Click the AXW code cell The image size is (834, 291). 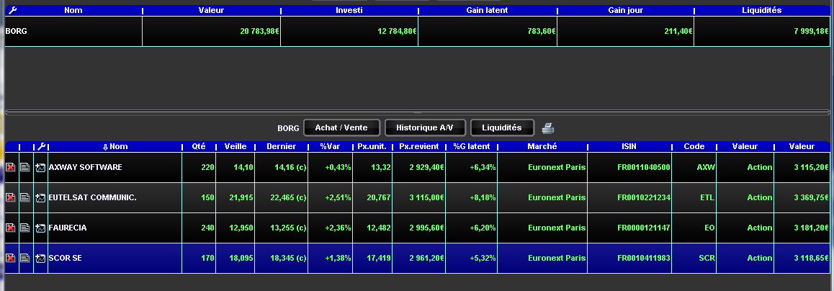[x=694, y=168]
